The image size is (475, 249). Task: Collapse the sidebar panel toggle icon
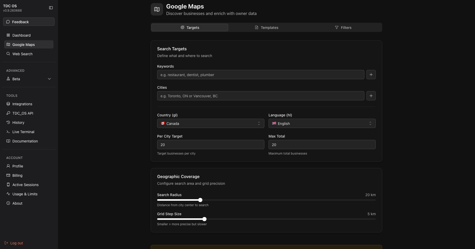[51, 8]
